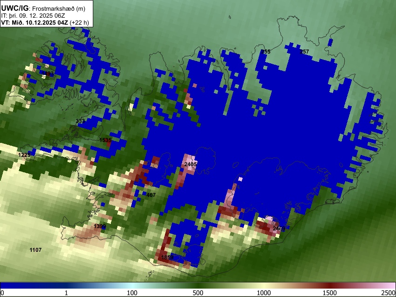The height and width of the screenshot is (297, 396).
Task: Click the '1' tick on the color scale
Action: tap(66, 293)
